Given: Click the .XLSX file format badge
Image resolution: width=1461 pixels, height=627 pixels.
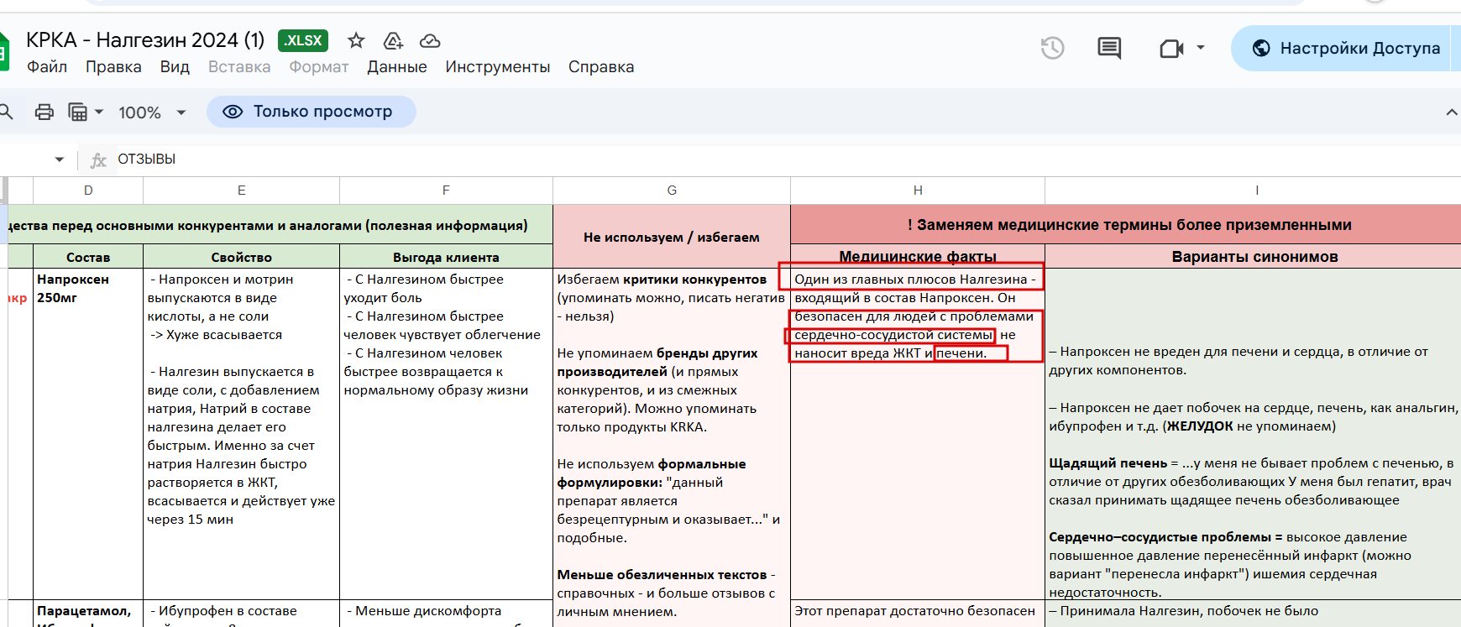Looking at the screenshot, I should click(x=303, y=40).
